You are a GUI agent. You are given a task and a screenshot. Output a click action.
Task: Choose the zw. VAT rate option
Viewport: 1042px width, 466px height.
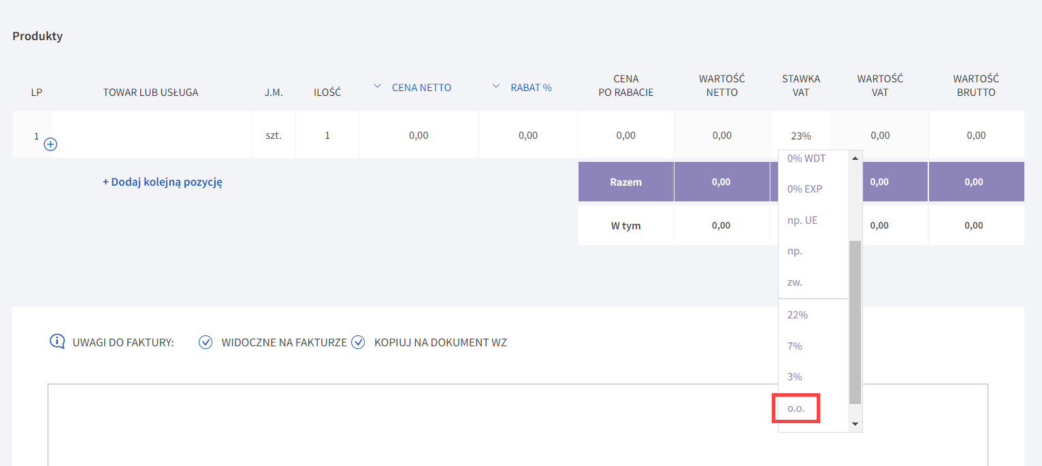tap(795, 282)
